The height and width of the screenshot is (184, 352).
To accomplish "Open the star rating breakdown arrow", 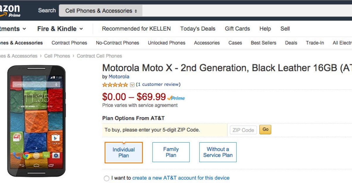I will click(x=132, y=85).
